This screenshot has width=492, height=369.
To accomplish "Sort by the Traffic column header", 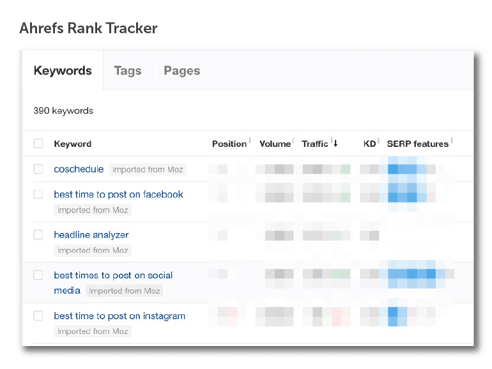I will 315,144.
